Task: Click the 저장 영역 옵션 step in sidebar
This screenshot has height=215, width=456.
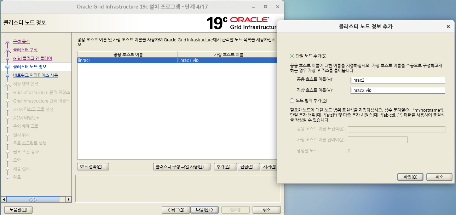Action: [26, 84]
